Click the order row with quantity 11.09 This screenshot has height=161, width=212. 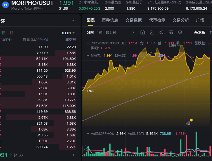38,47
